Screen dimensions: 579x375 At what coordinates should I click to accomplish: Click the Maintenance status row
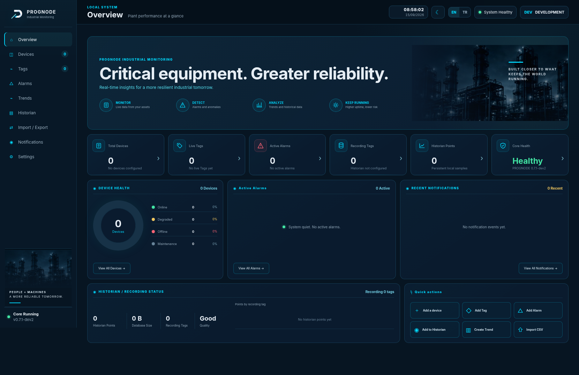click(x=184, y=244)
